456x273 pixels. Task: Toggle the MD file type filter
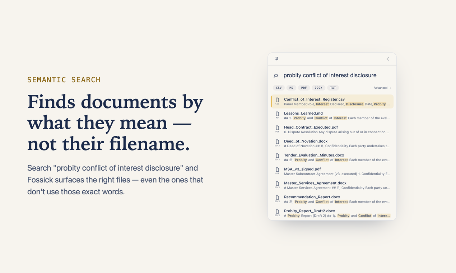(x=292, y=88)
